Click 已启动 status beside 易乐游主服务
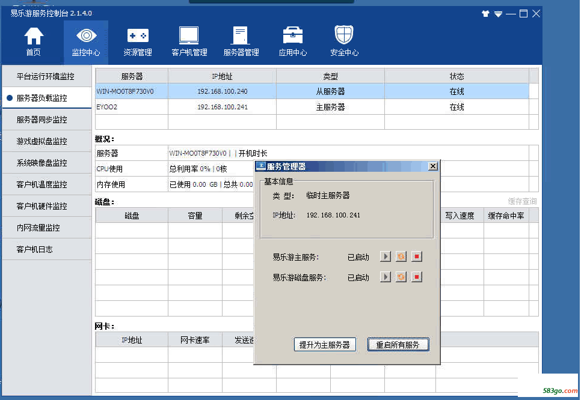 click(x=358, y=257)
